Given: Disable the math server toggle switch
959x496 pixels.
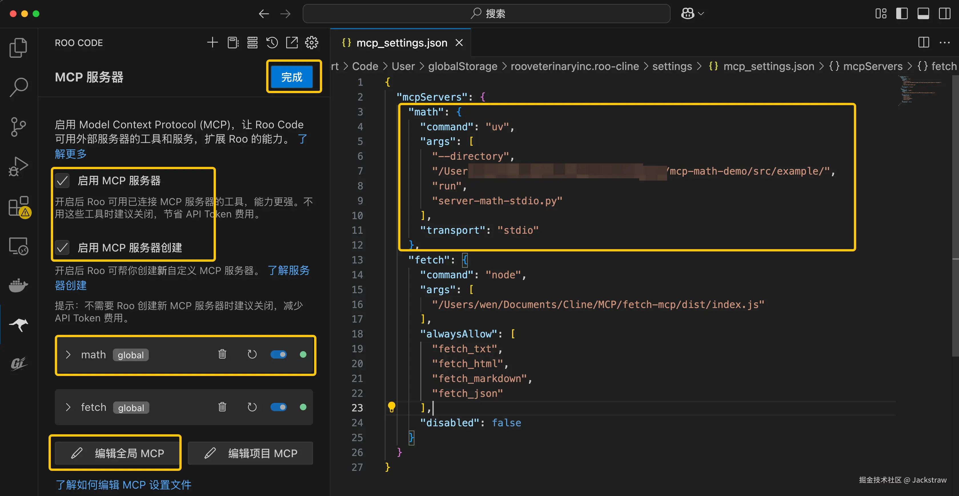Looking at the screenshot, I should pyautogui.click(x=278, y=355).
